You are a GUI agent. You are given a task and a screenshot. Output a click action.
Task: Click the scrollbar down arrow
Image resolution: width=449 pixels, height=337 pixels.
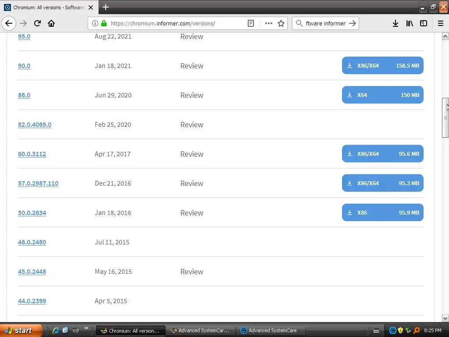click(x=445, y=318)
